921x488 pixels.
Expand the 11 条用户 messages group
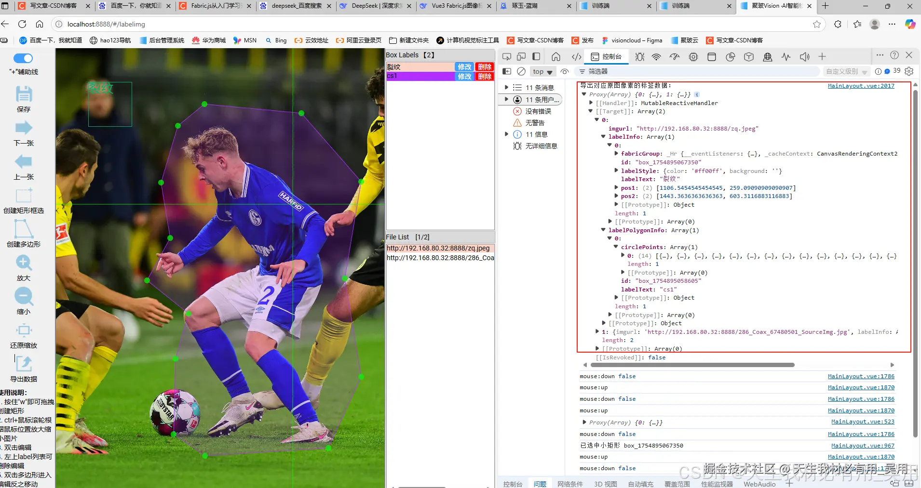[x=506, y=99]
